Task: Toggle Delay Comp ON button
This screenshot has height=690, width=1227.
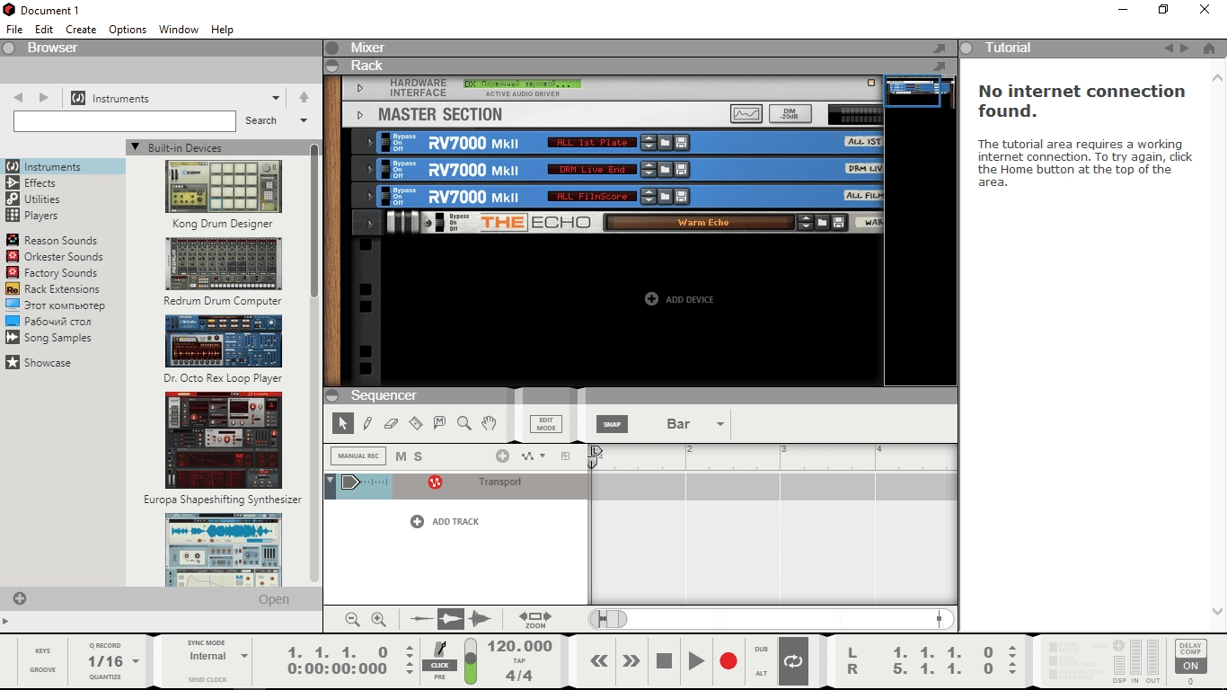Action: (x=1190, y=666)
